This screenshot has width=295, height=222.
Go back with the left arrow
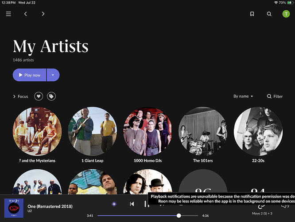(25, 14)
